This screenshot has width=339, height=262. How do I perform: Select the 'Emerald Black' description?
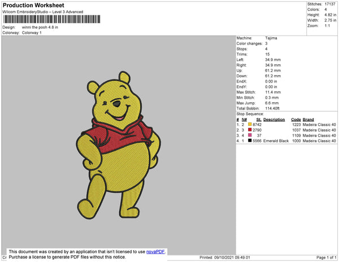tap(276, 141)
